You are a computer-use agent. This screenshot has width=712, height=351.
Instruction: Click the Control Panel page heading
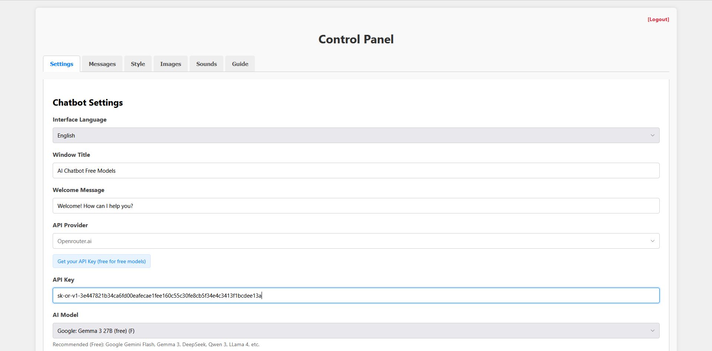[356, 39]
